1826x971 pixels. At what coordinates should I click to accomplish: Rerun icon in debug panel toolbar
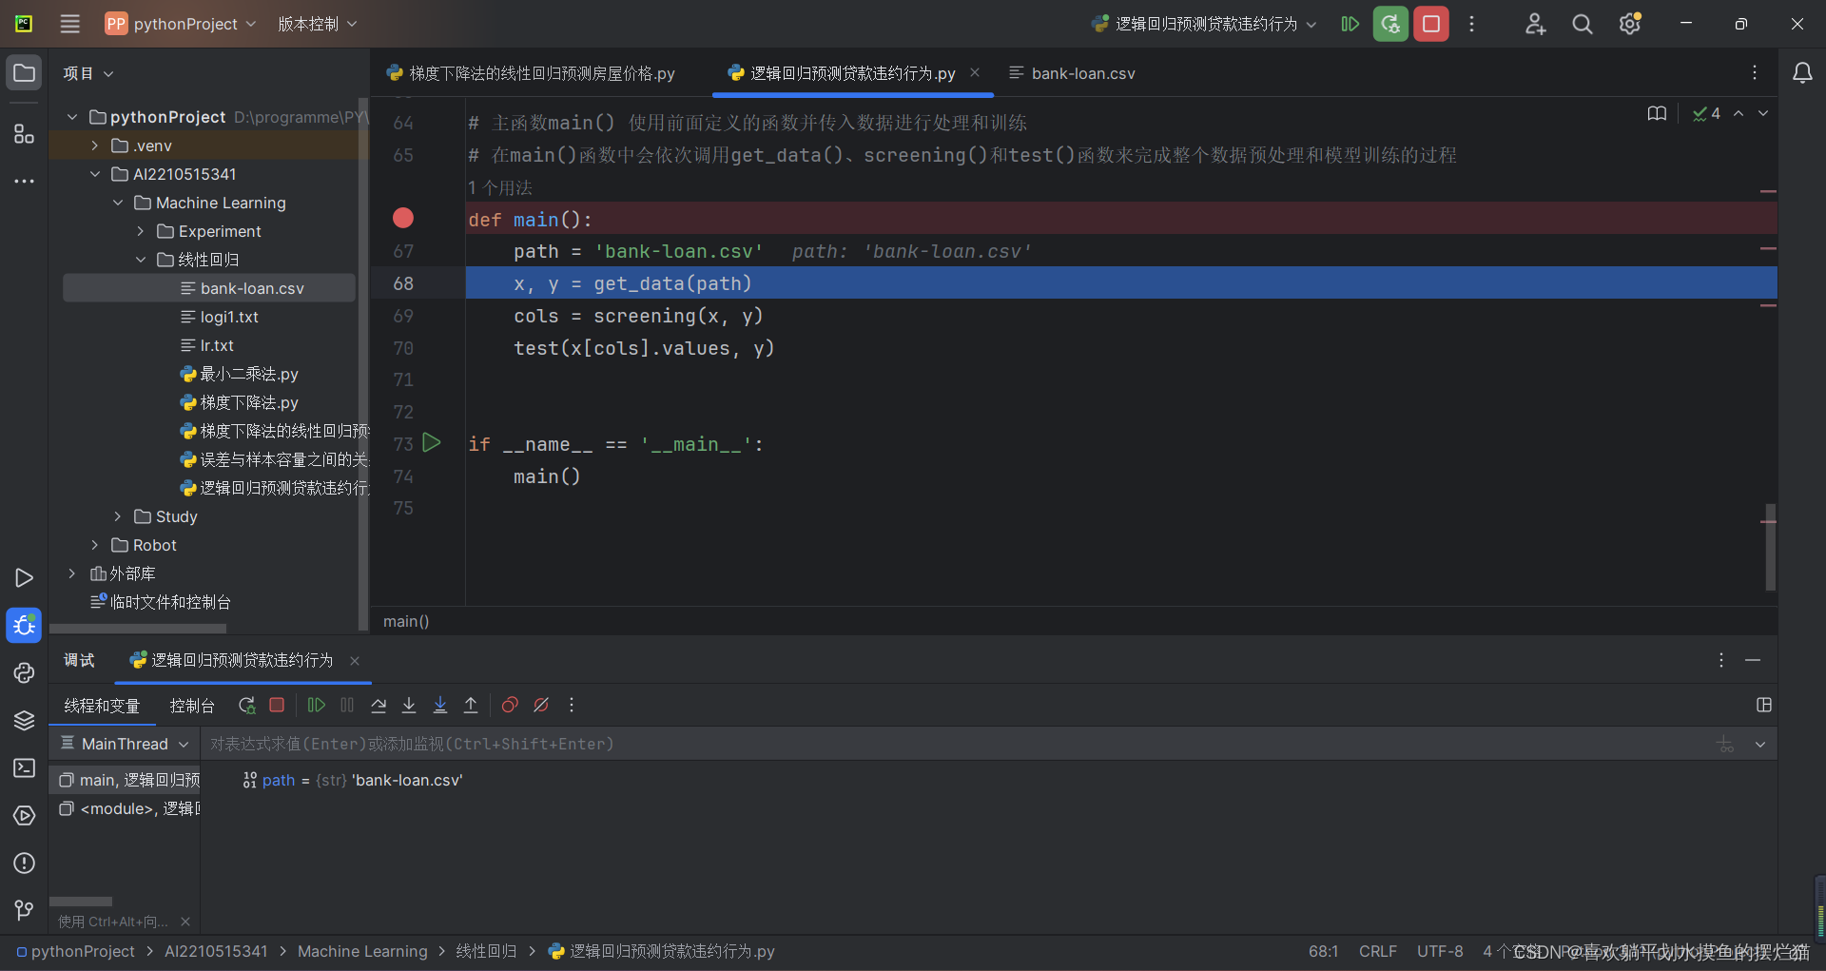(246, 706)
